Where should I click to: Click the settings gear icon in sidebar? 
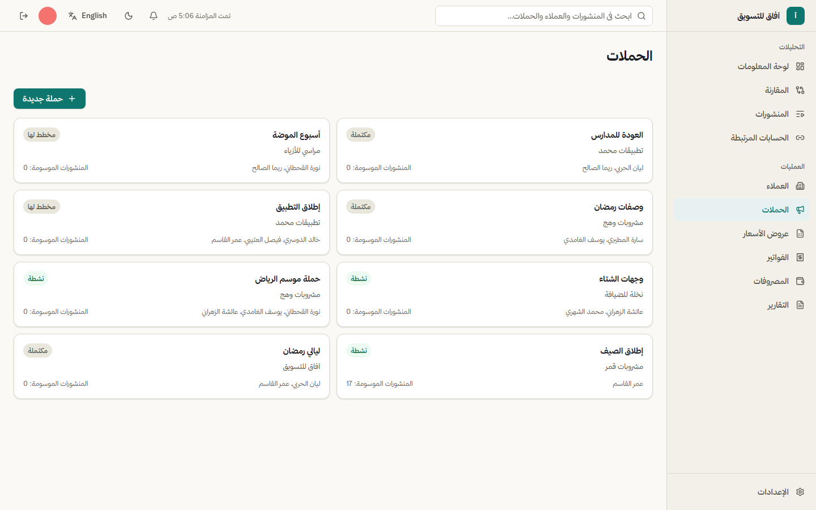(x=800, y=492)
